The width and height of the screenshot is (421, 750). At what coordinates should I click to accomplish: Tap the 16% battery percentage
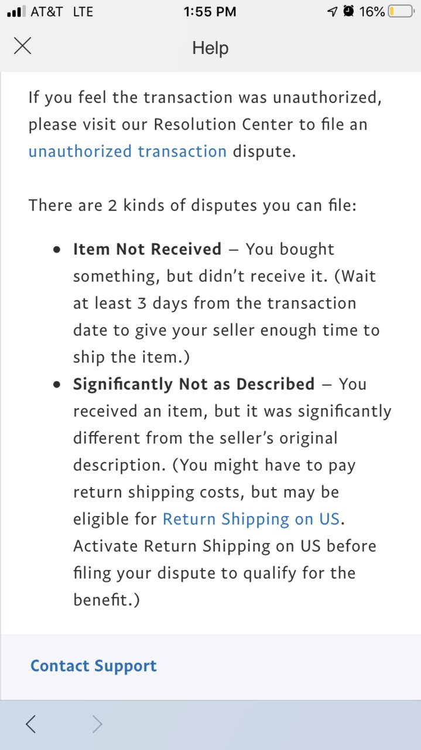pyautogui.click(x=372, y=12)
